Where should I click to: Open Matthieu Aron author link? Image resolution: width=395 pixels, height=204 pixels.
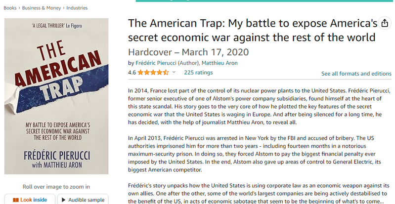click(219, 63)
